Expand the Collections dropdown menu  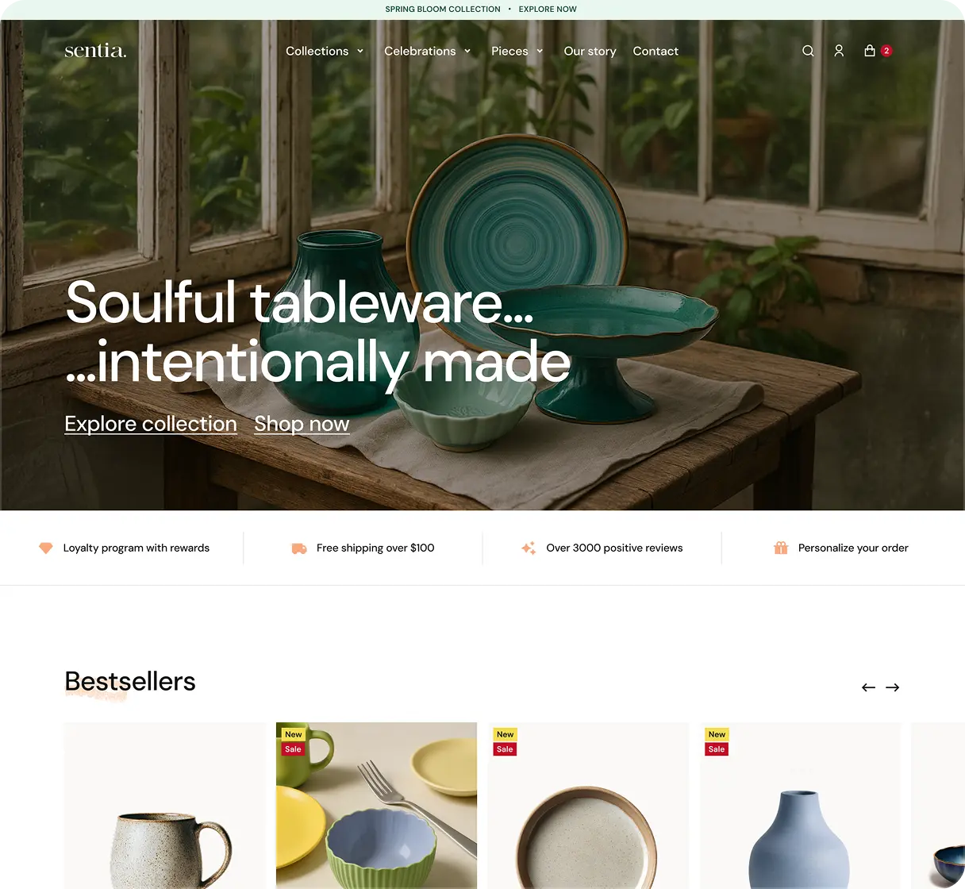pyautogui.click(x=325, y=51)
